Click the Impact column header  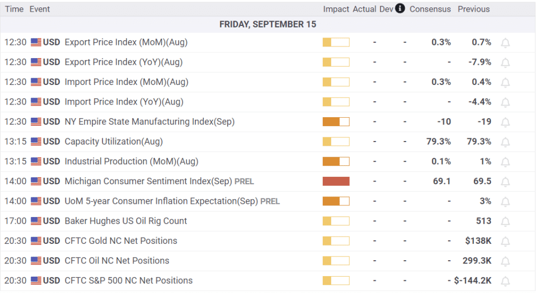[x=336, y=9]
